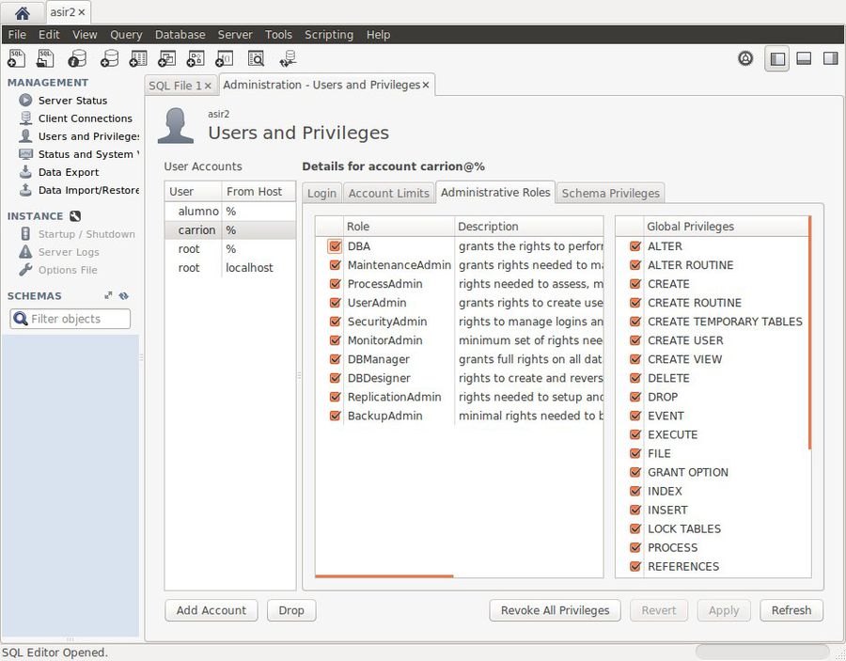Screen dimensions: 846x661
Task: Disable the GRANT OPTION global privilege
Action: coord(636,472)
